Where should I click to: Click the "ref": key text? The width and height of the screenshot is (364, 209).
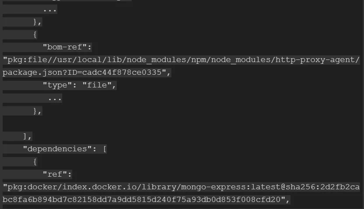(x=57, y=174)
